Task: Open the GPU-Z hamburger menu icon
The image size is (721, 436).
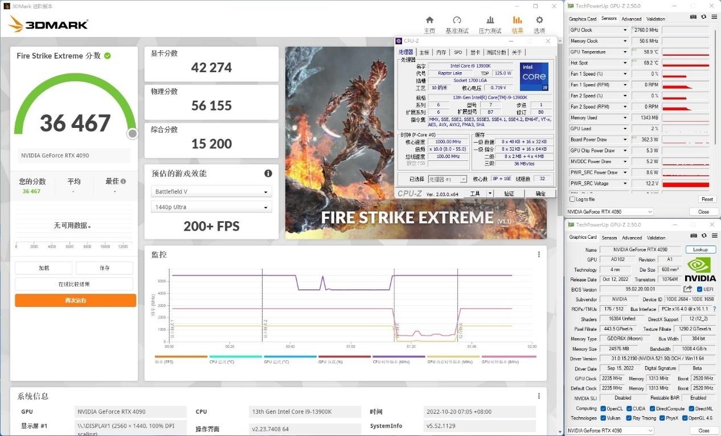Action: pos(714,17)
